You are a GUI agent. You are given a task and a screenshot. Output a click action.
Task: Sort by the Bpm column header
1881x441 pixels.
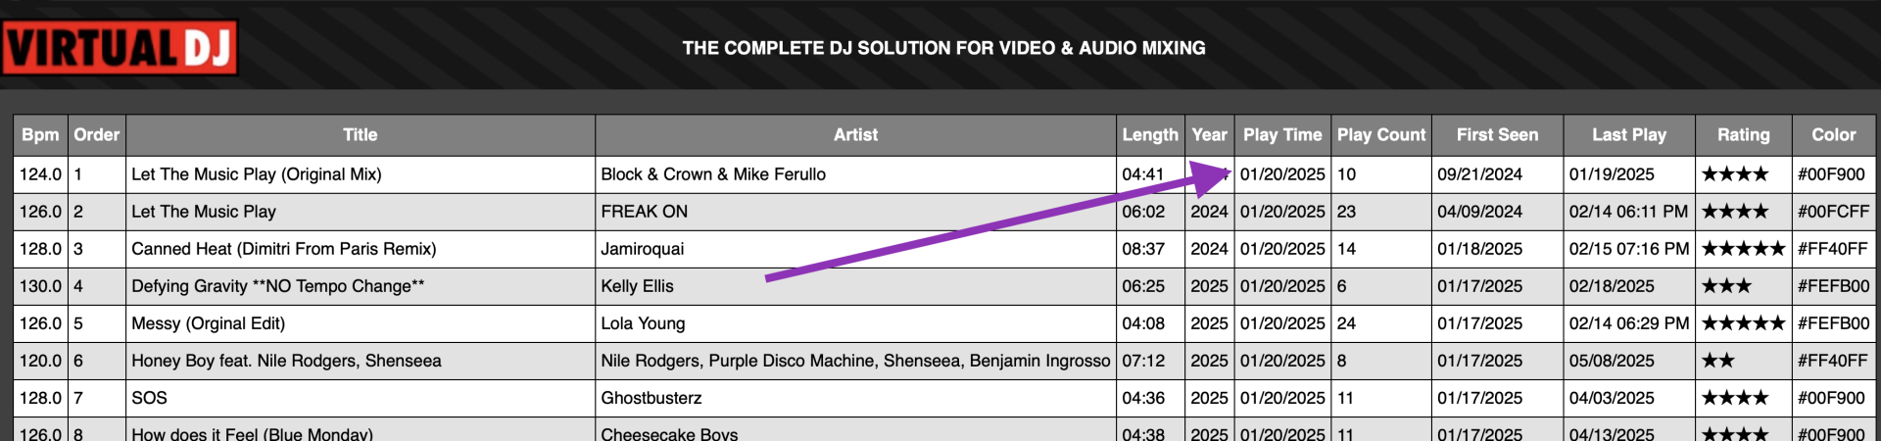(x=40, y=135)
